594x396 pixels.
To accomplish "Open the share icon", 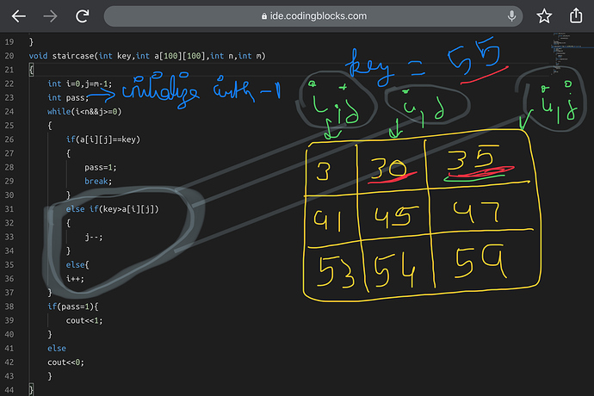I will click(x=576, y=15).
